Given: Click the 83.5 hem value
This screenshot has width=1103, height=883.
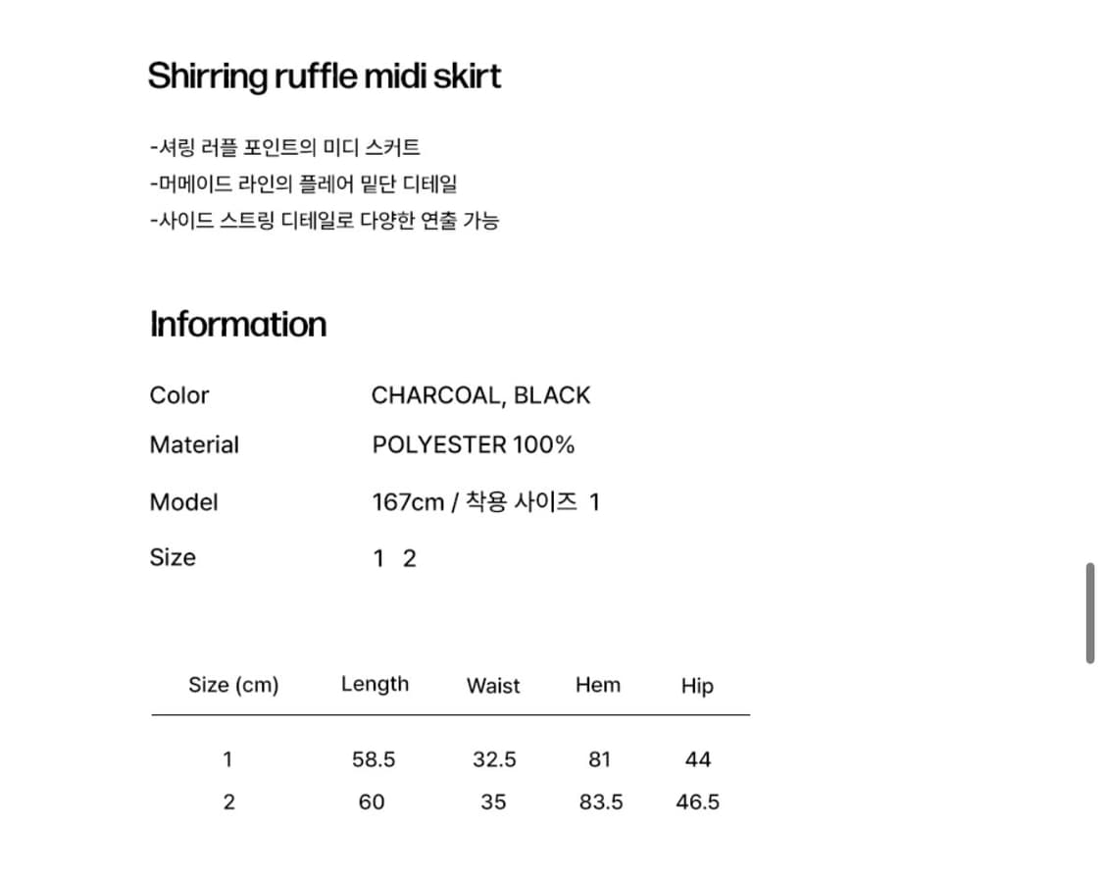Looking at the screenshot, I should tap(601, 802).
